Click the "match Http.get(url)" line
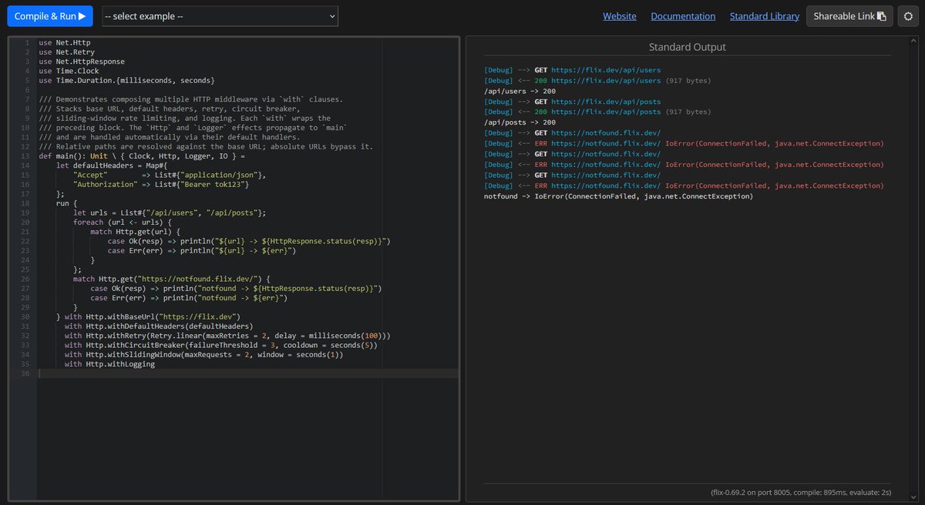925x505 pixels. (136, 232)
